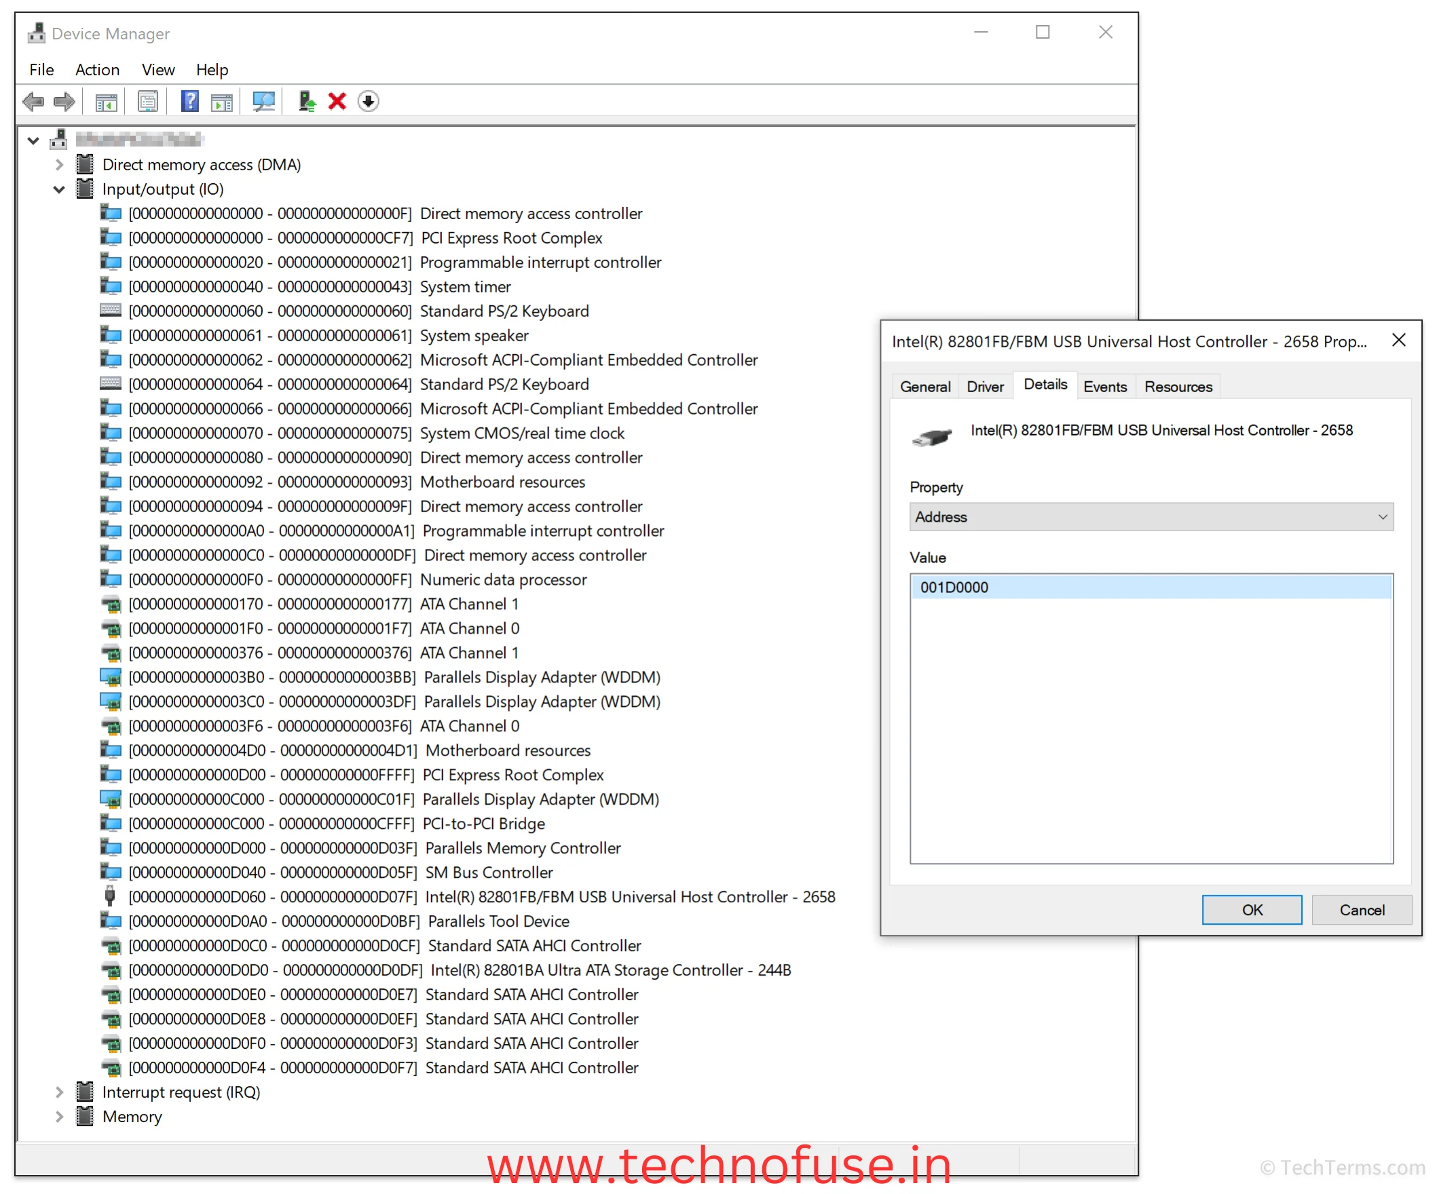Click OK to confirm dialog changes
The width and height of the screenshot is (1439, 1194).
(1250, 908)
